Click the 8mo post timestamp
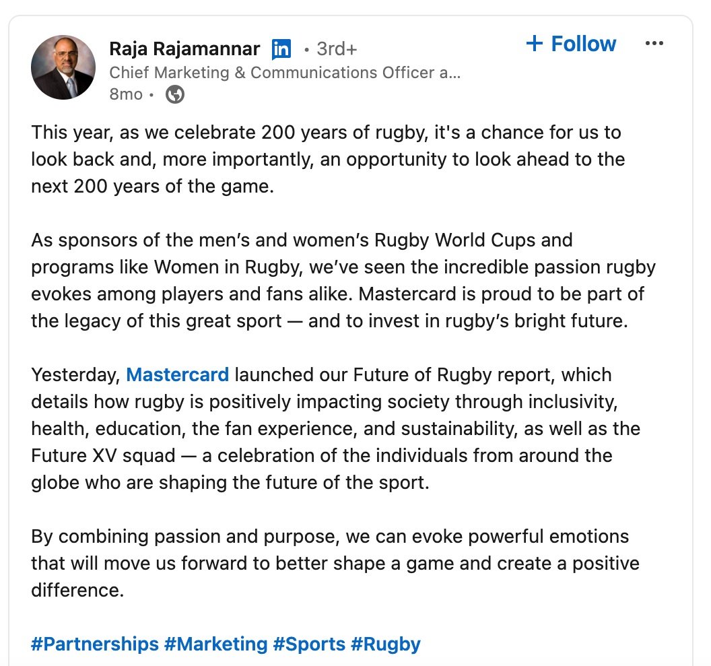 click(x=125, y=94)
